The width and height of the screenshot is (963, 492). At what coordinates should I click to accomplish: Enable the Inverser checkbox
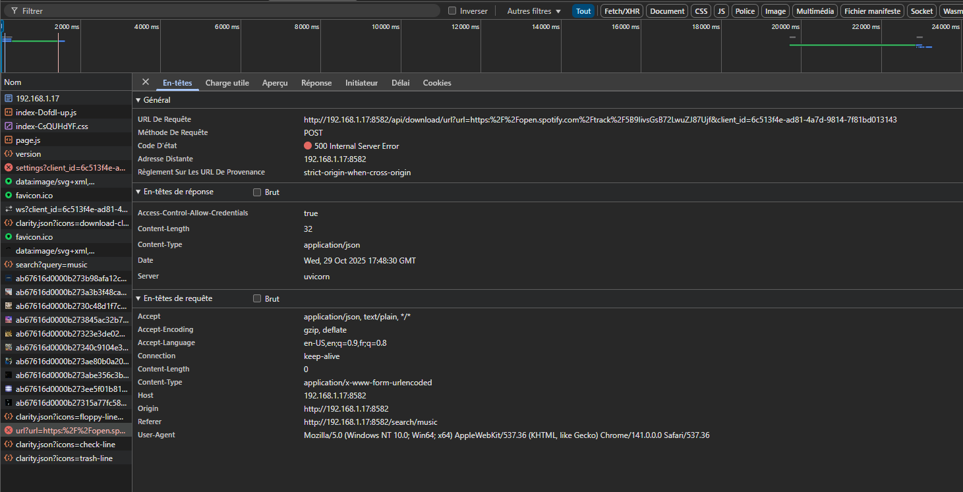click(452, 11)
